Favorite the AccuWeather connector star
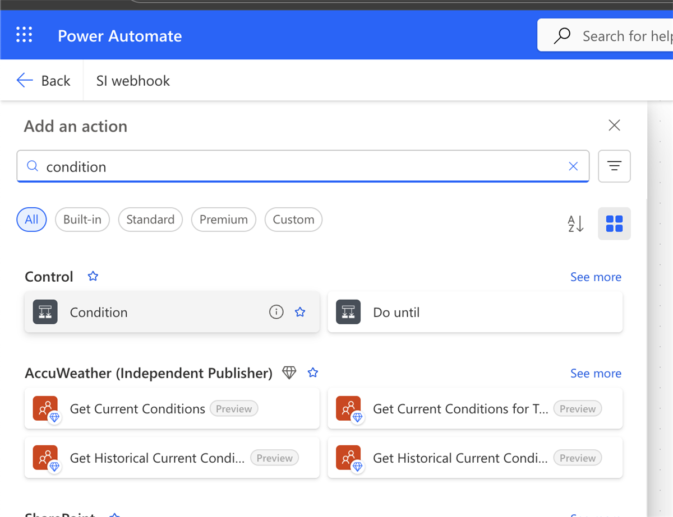Image resolution: width=673 pixels, height=517 pixels. (313, 372)
